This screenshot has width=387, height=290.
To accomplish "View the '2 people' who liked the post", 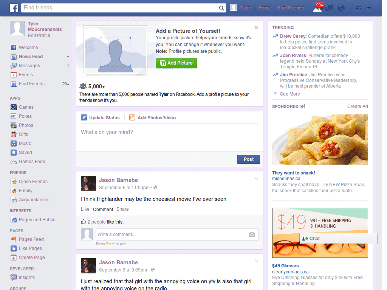I will [x=96, y=222].
